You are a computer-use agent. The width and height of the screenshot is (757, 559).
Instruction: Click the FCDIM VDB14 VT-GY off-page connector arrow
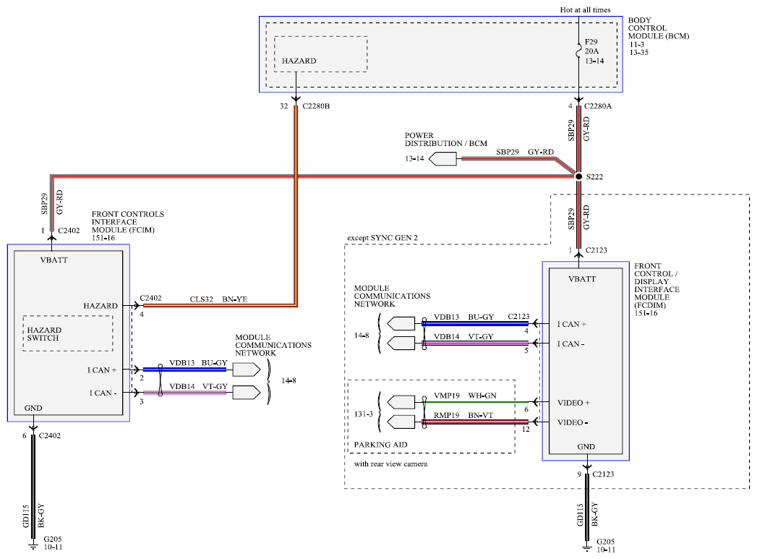(x=401, y=343)
